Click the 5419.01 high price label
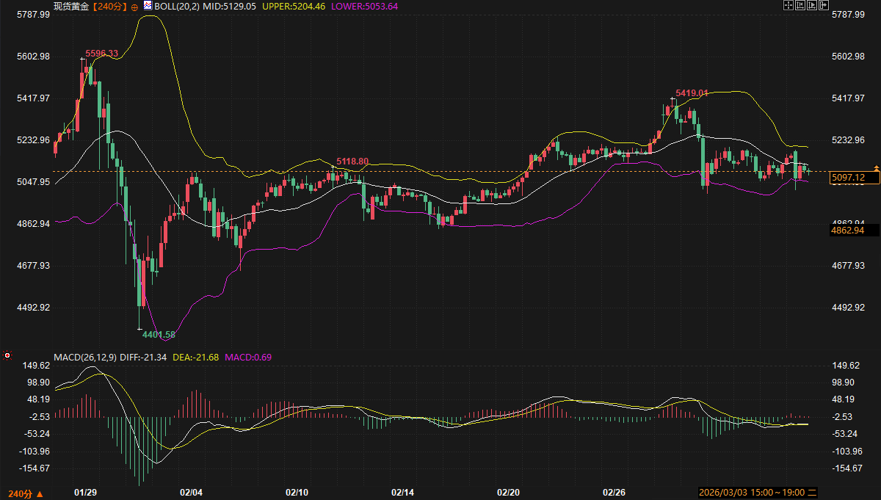 tap(692, 93)
